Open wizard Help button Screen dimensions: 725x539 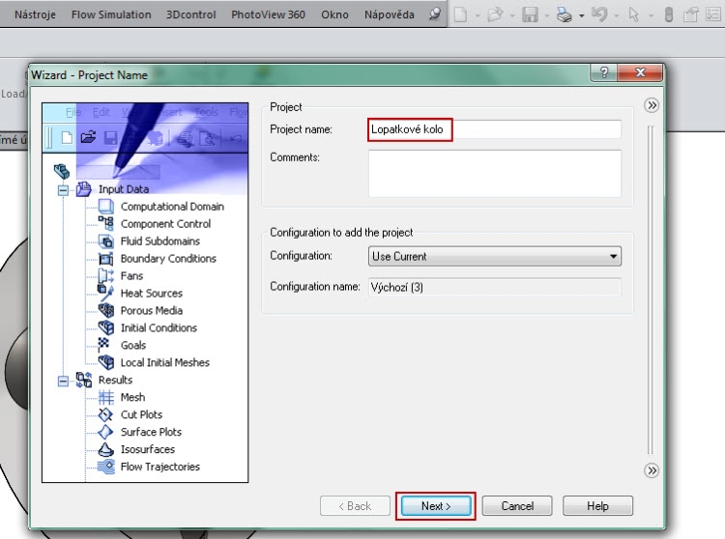[597, 506]
